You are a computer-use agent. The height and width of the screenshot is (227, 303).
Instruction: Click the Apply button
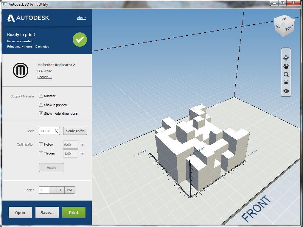tap(52, 168)
